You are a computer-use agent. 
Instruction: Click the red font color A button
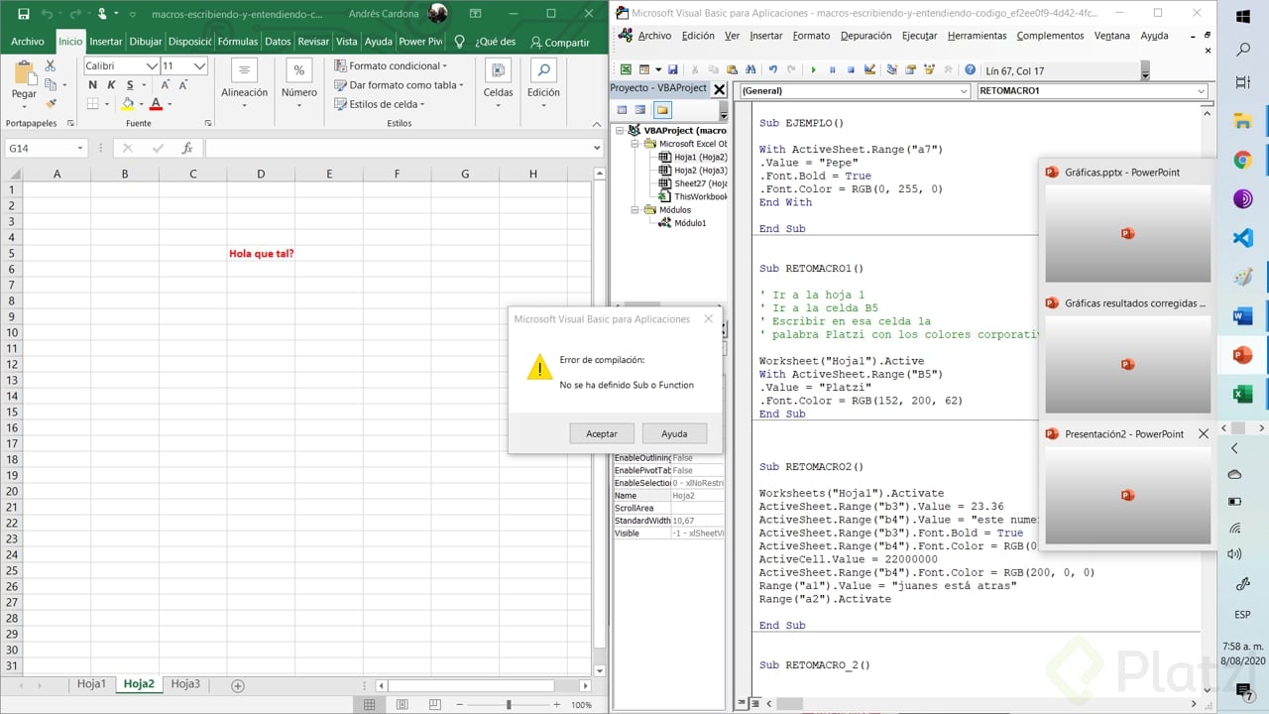[x=156, y=104]
